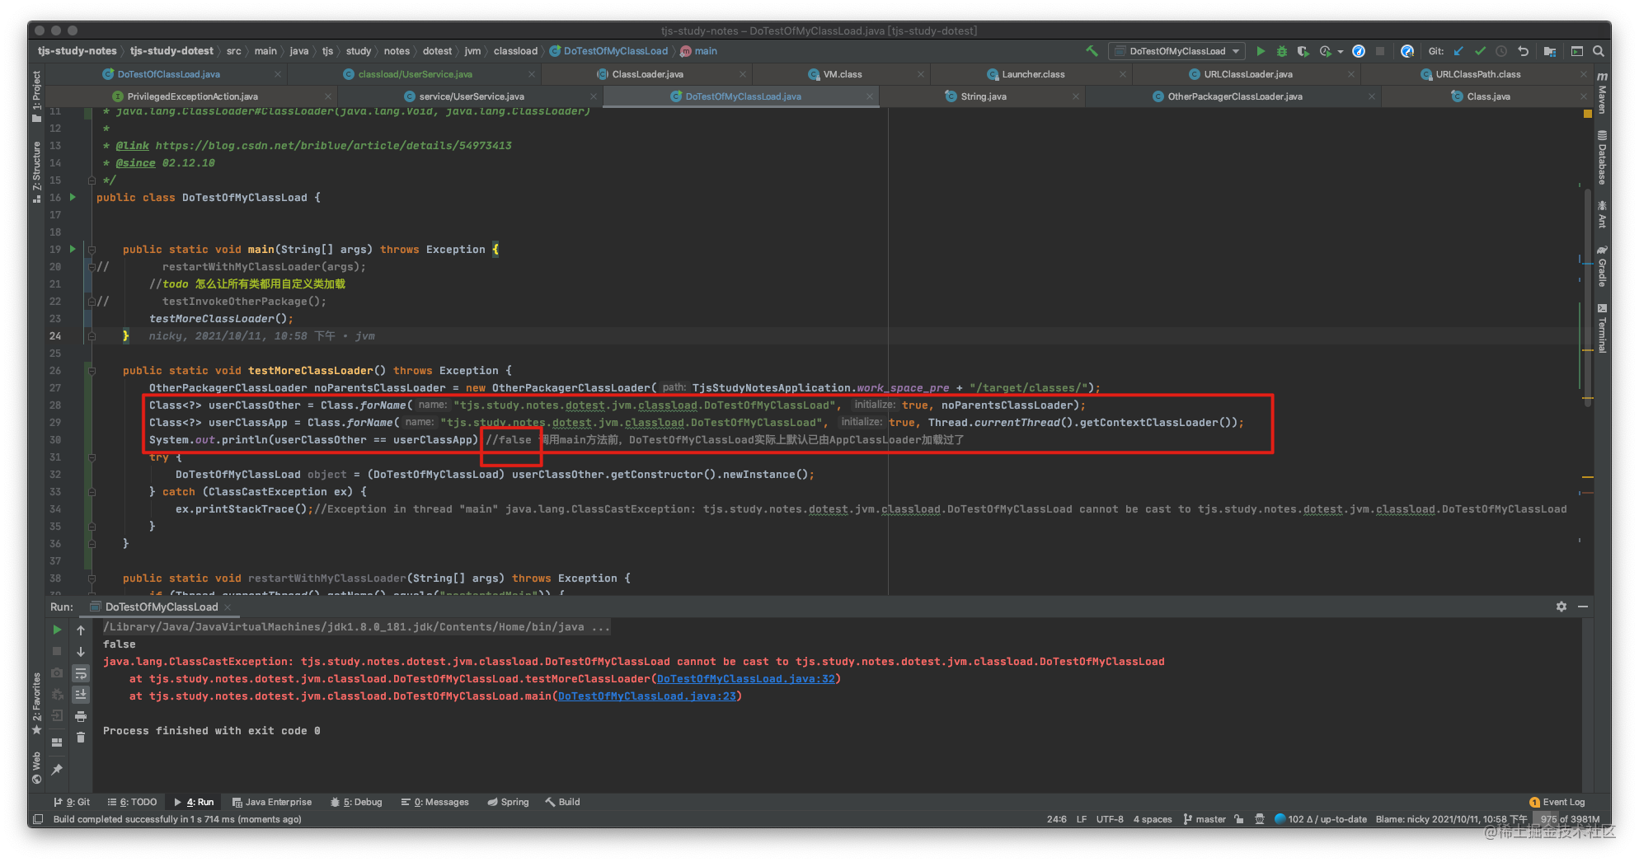This screenshot has height=862, width=1639.
Task: Click the Search Everywhere magnifier icon
Action: (1599, 51)
